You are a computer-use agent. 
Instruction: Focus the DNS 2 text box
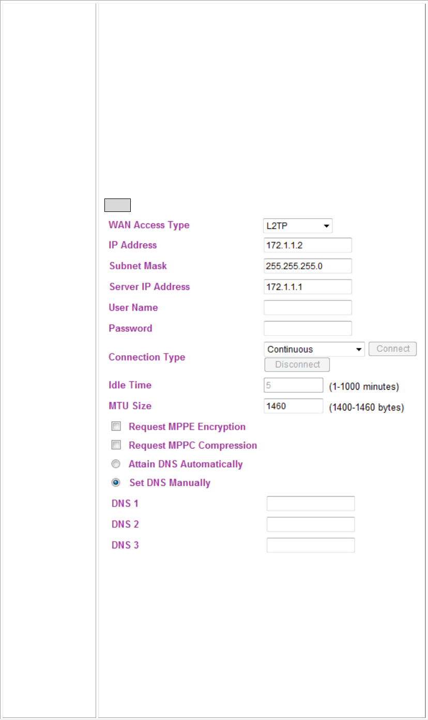point(311,524)
